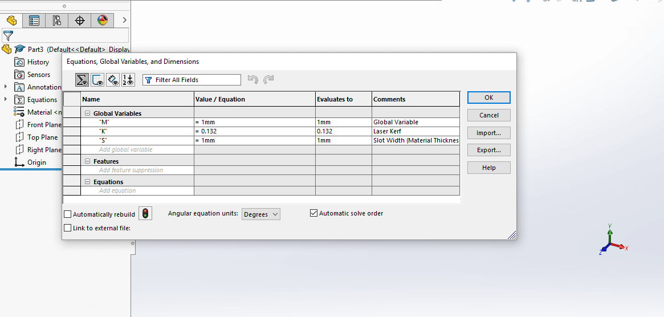664x317 pixels.
Task: Click the Name column header
Action: click(137, 99)
